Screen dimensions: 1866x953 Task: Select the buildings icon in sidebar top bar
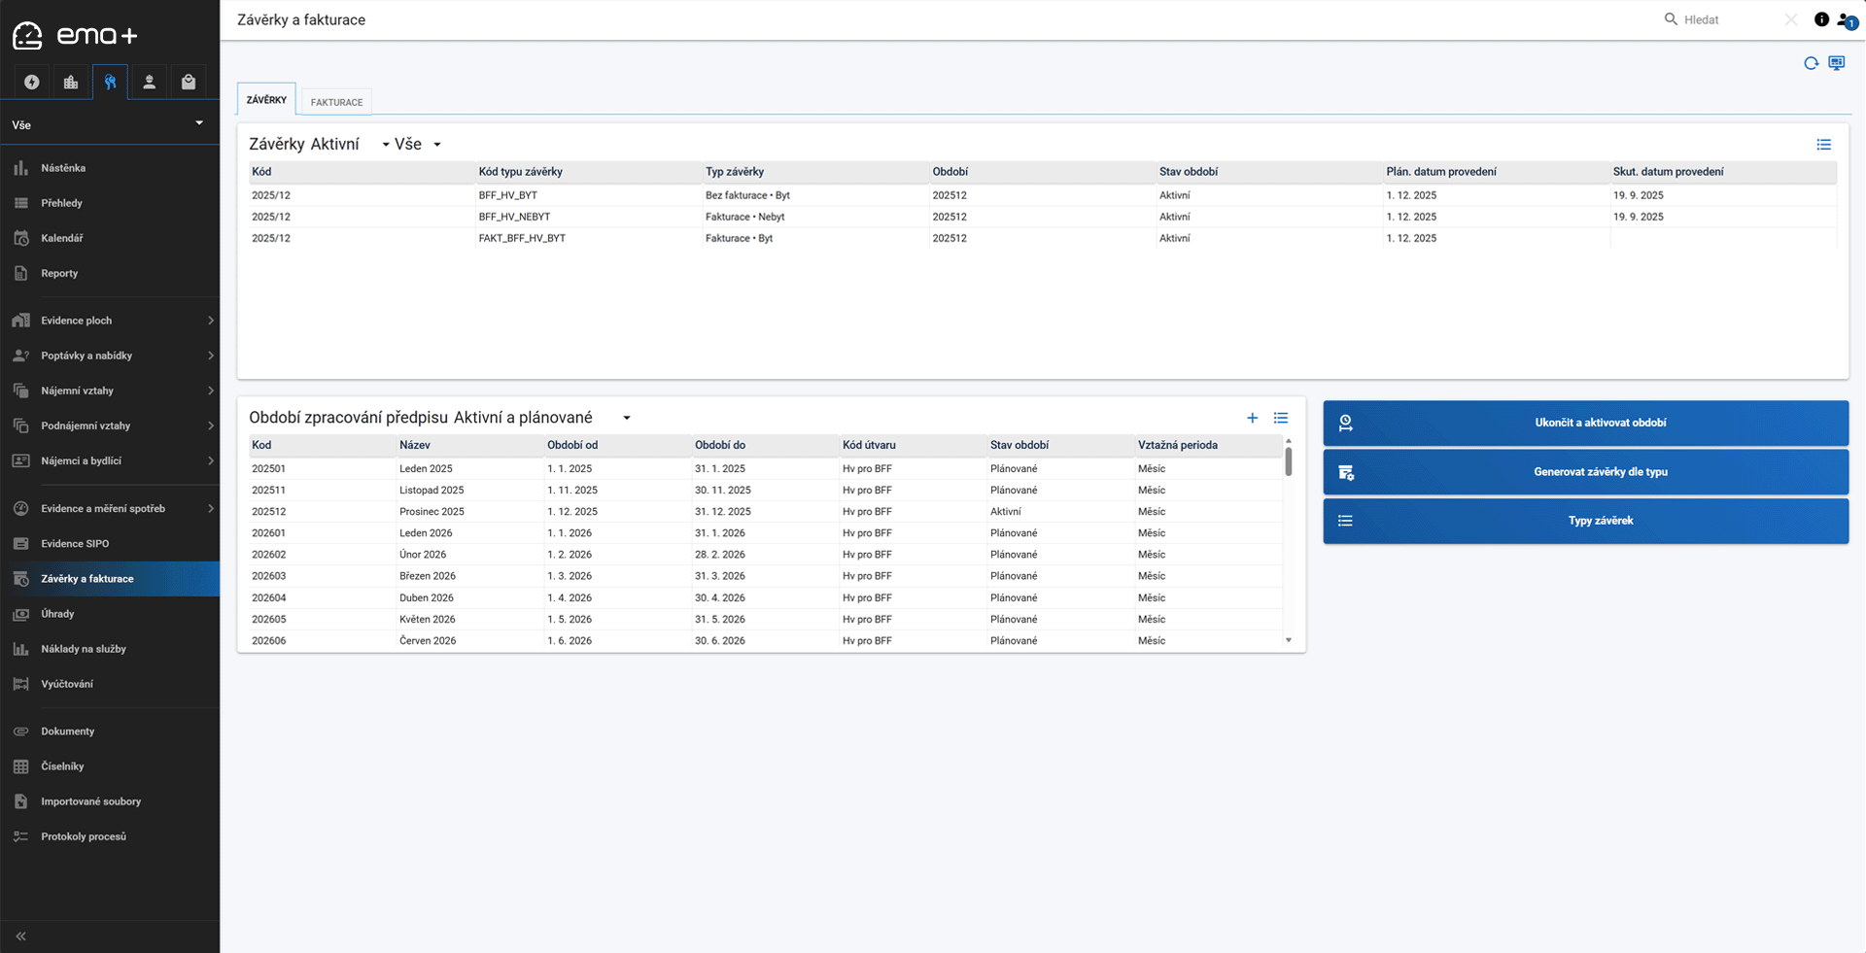tap(71, 83)
